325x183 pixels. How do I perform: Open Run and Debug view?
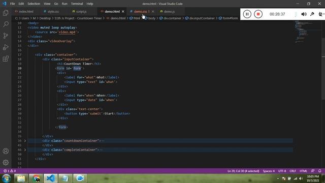click(x=6, y=47)
